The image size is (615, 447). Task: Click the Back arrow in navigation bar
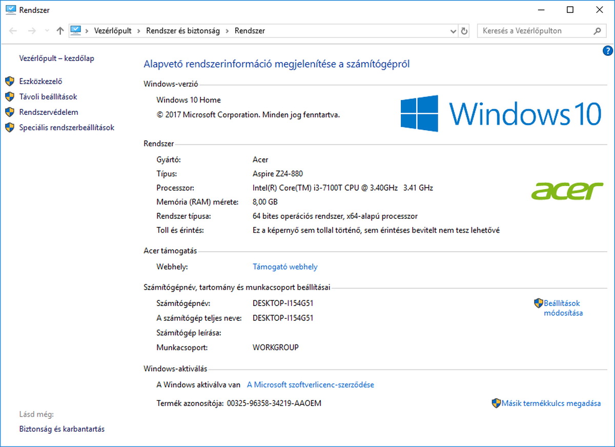click(x=14, y=31)
